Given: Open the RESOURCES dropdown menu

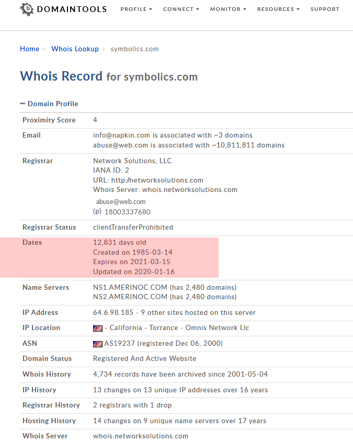Looking at the screenshot, I should click(278, 9).
